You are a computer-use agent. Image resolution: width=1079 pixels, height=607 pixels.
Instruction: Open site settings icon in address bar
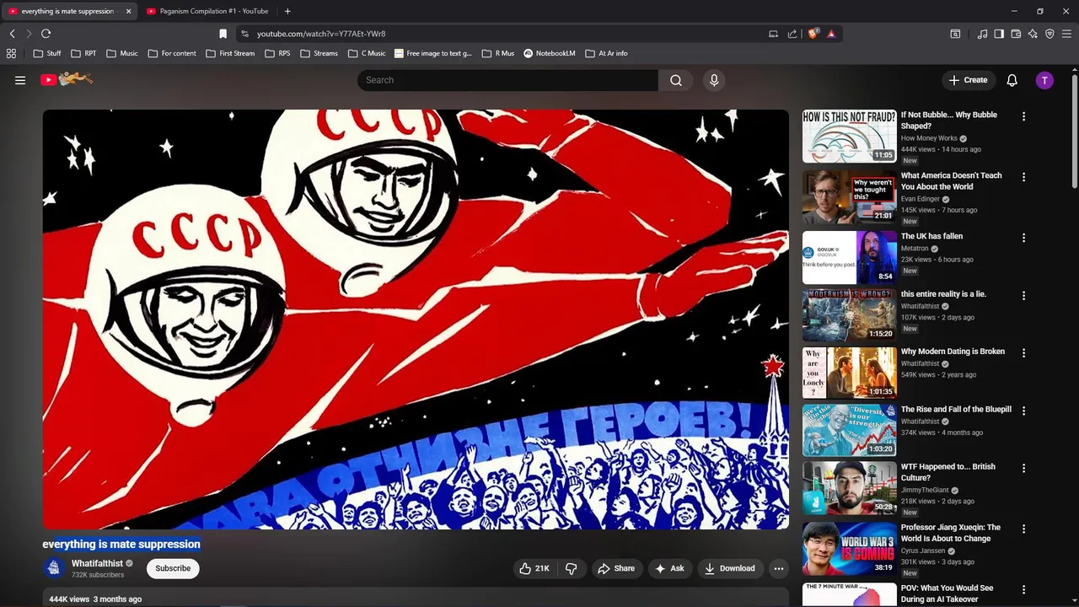[x=244, y=34]
